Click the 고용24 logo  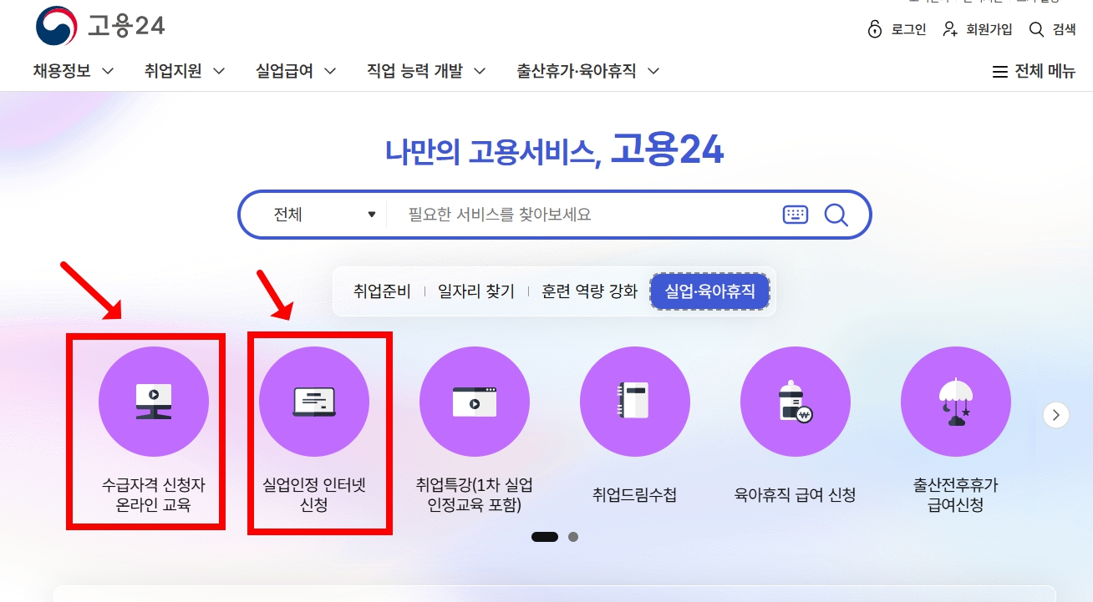[100, 26]
